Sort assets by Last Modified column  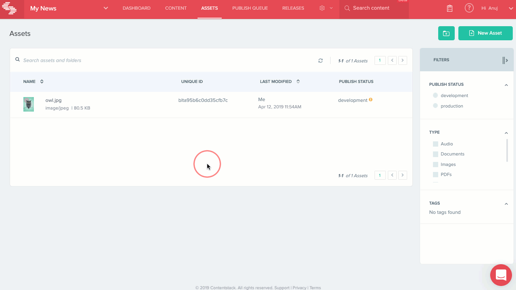coord(280,81)
